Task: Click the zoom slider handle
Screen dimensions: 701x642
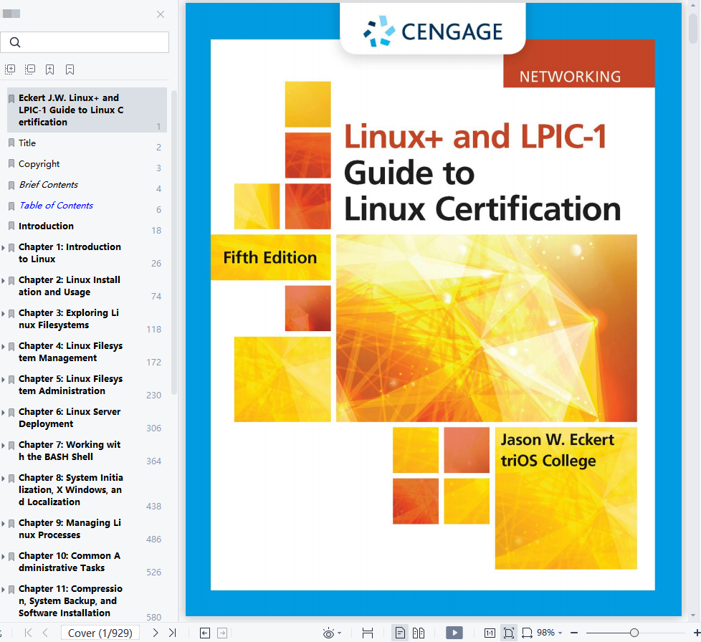Action: click(634, 633)
